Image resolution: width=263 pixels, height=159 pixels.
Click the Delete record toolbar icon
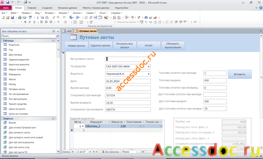point(155,17)
